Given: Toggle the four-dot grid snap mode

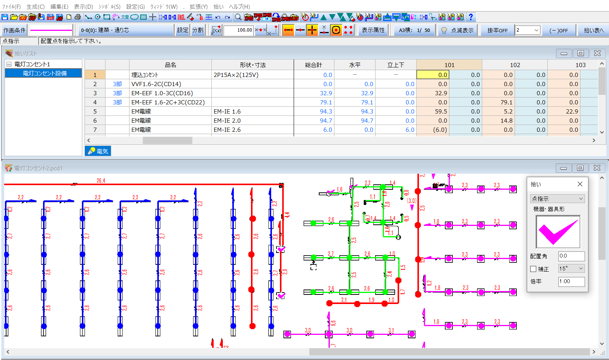Looking at the screenshot, I should [348, 30].
